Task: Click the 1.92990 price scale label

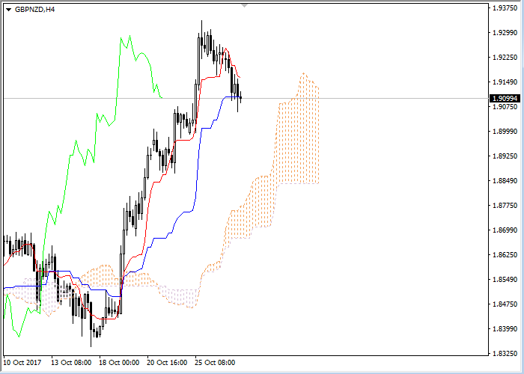Action: coord(505,33)
